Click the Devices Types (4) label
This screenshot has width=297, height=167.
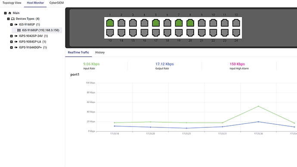coord(28,19)
